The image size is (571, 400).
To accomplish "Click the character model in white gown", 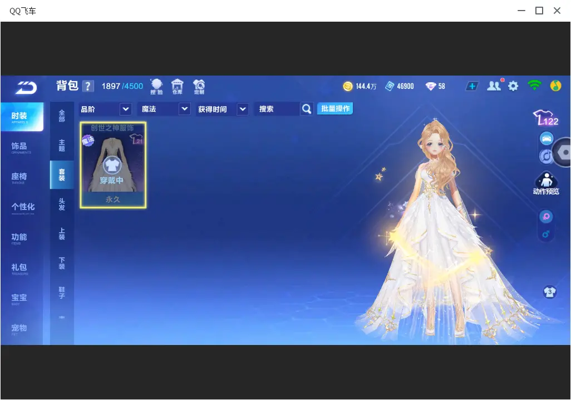I will (x=441, y=229).
